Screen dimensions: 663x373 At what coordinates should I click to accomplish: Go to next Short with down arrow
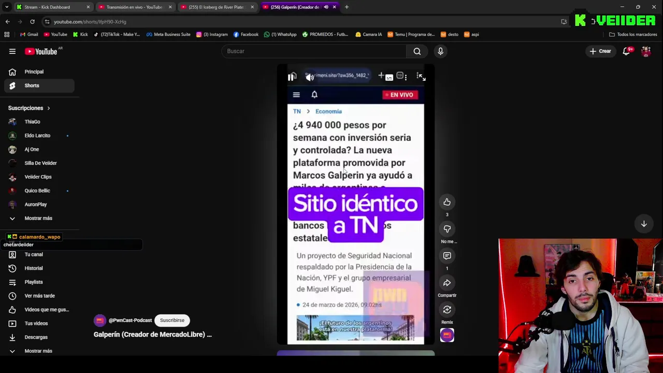[644, 224]
